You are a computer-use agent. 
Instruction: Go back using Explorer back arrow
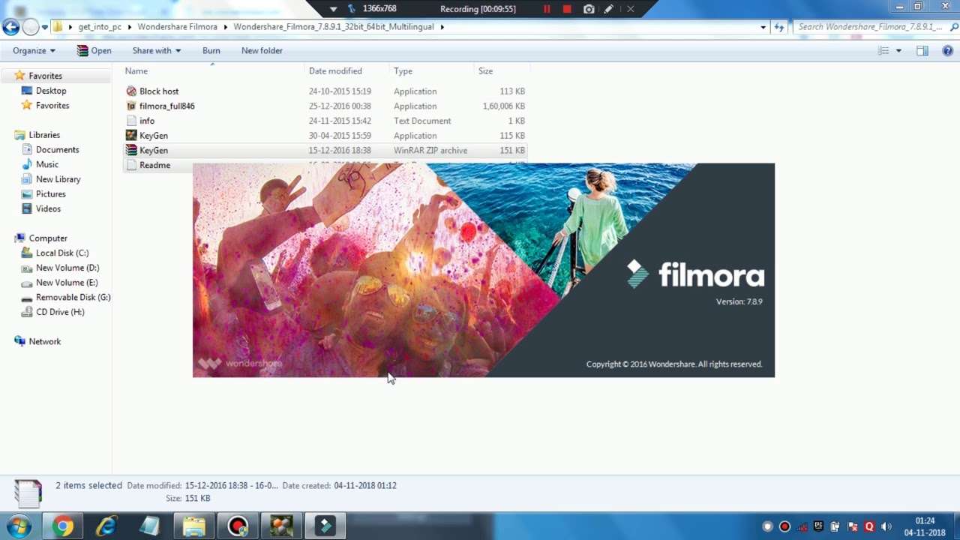[x=10, y=27]
